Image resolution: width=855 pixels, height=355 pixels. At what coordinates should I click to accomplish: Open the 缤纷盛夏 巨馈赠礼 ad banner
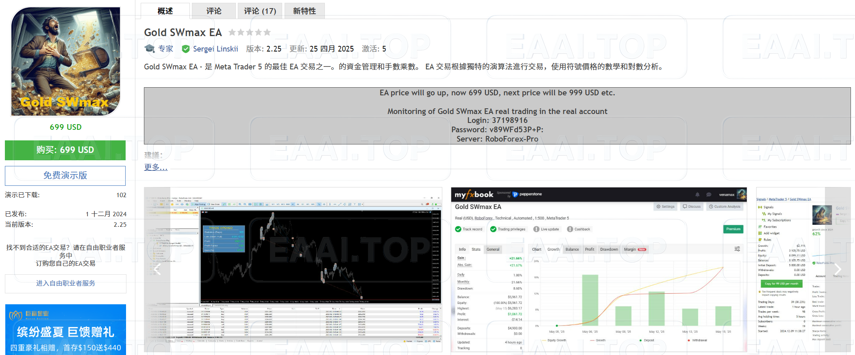65,329
